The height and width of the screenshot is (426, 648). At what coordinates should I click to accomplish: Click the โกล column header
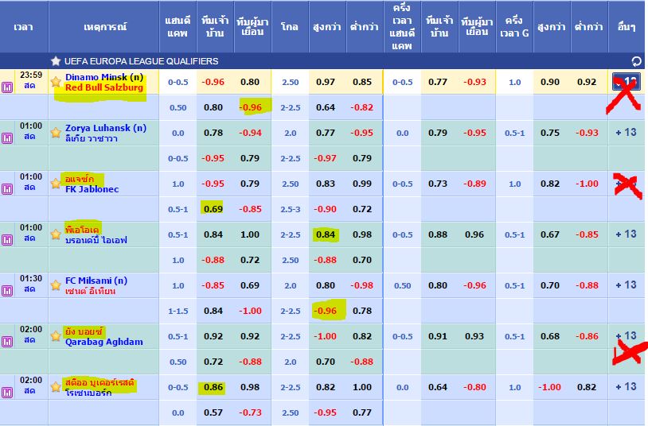coord(290,27)
